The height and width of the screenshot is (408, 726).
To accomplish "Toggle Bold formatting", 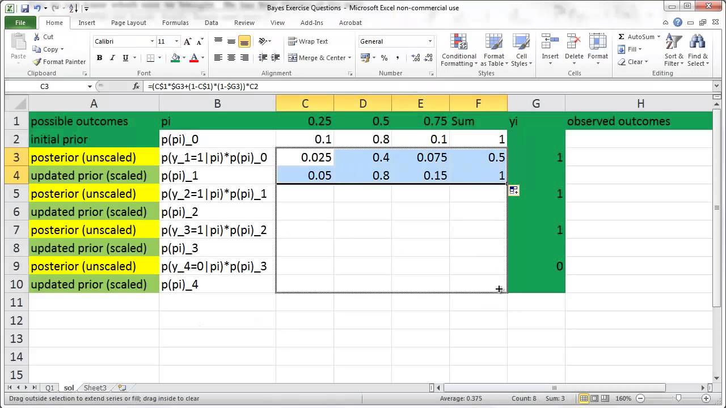I will click(x=100, y=57).
